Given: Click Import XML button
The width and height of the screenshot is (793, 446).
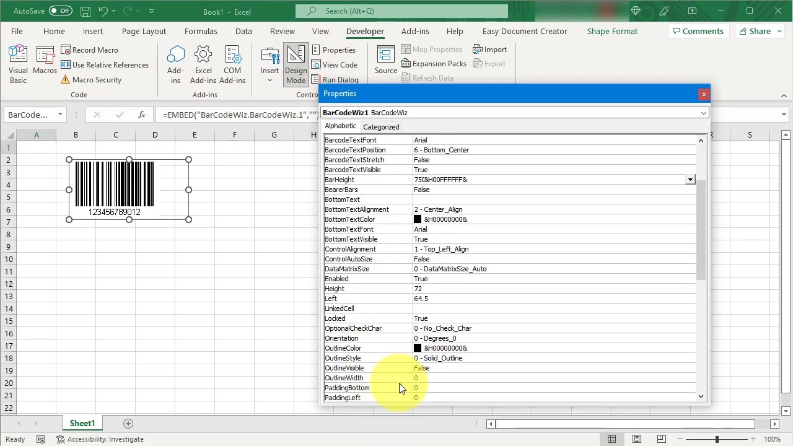Looking at the screenshot, I should tap(489, 49).
